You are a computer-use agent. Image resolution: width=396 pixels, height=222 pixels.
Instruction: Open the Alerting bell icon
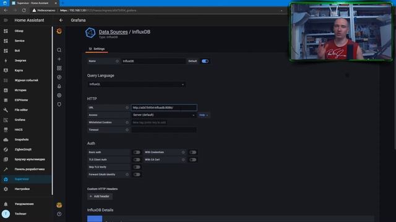coord(59,86)
